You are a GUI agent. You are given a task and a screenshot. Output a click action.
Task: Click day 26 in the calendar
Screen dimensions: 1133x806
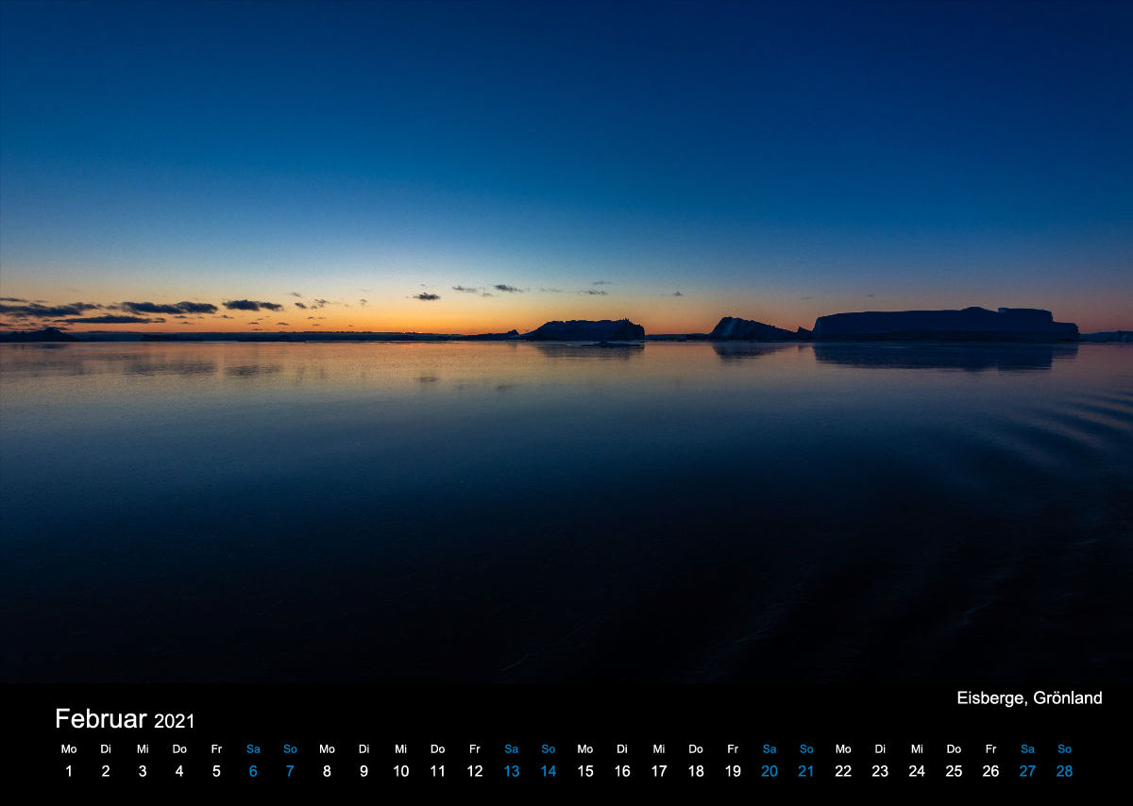click(x=990, y=771)
